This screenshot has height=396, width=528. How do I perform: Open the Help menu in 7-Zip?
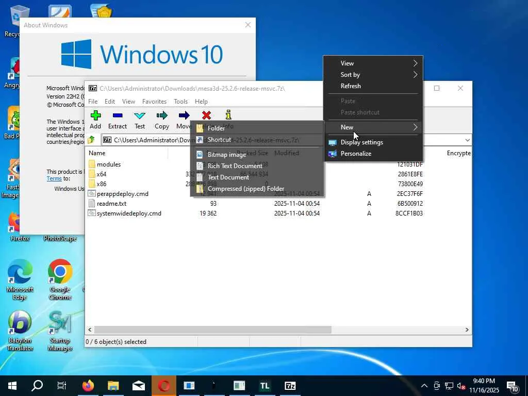(201, 102)
